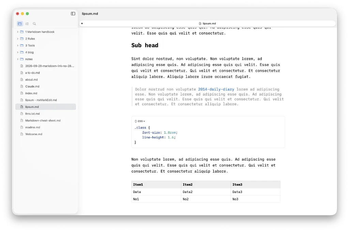This screenshot has height=231, width=349.
Task: Expand the notes folder chevron
Action: (x=18, y=59)
